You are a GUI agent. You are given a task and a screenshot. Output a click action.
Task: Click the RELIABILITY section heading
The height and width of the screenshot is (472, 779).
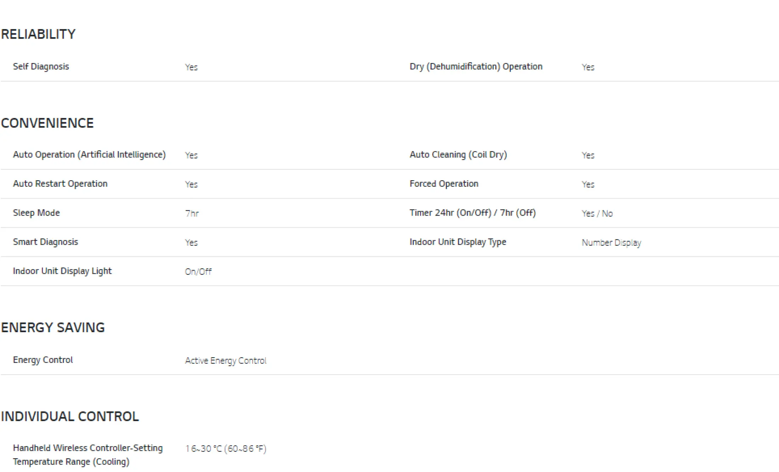[x=38, y=34]
